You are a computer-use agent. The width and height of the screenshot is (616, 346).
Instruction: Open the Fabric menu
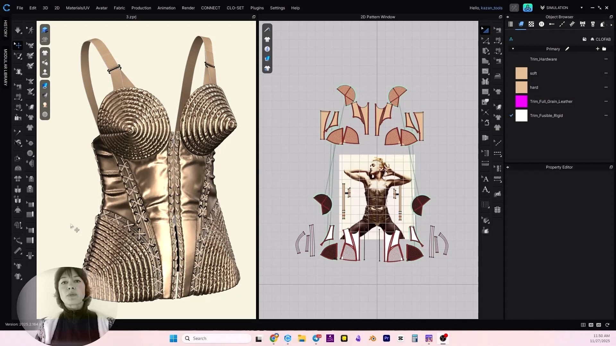point(119,8)
